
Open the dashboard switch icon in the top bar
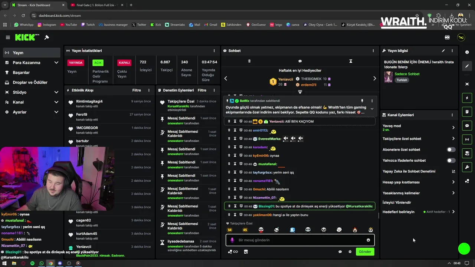447,37
